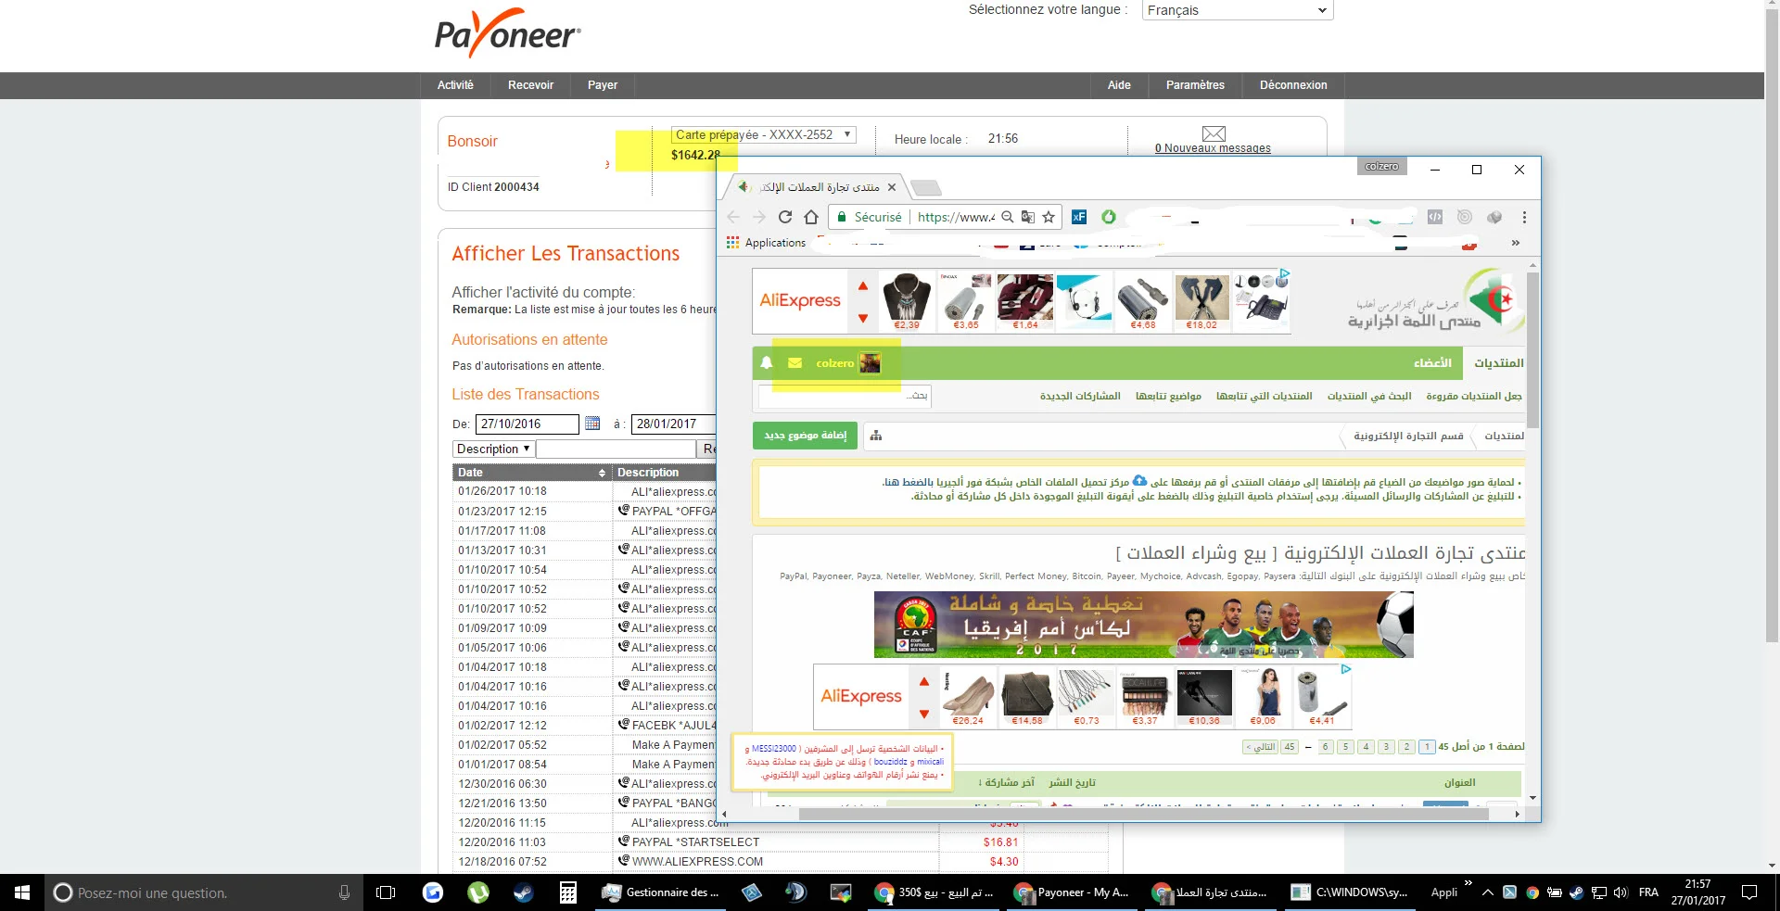The height and width of the screenshot is (911, 1780).
Task: Open the calendar picker beside the start date
Action: tap(592, 424)
